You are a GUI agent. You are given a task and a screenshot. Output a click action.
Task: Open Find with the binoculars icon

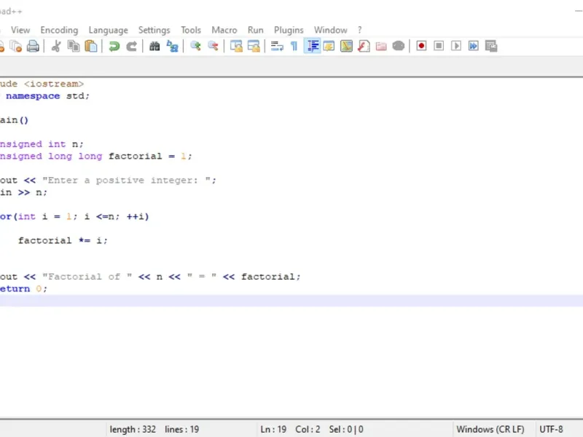(154, 46)
